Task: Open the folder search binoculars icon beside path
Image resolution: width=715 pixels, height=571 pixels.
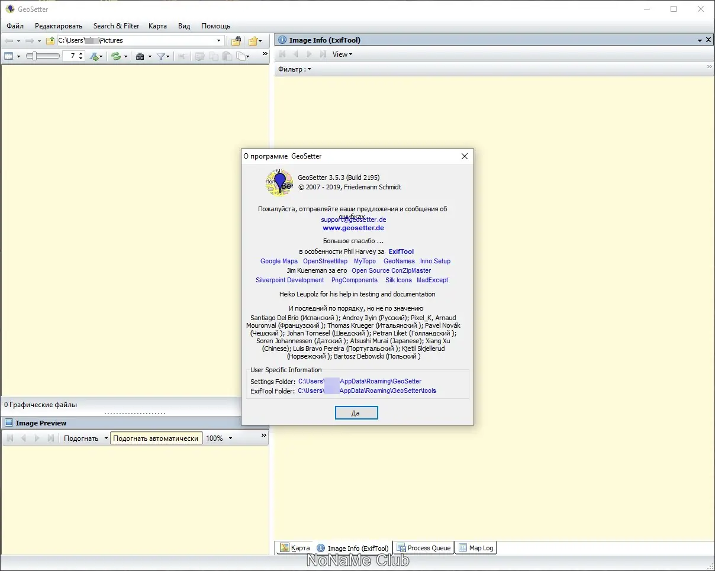Action: point(236,41)
